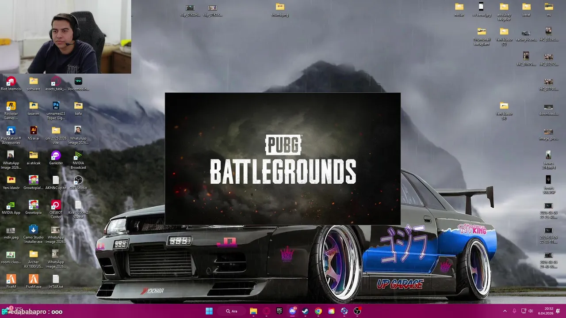Select the room-class image file
Screen dimensions: 566x318
11,257
